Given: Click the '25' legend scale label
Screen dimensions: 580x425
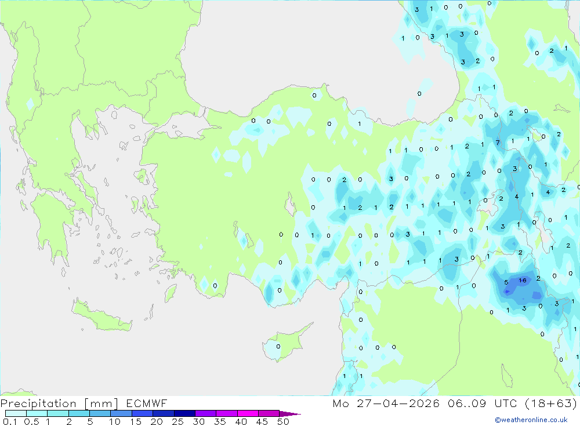Looking at the screenshot, I should 178,422.
